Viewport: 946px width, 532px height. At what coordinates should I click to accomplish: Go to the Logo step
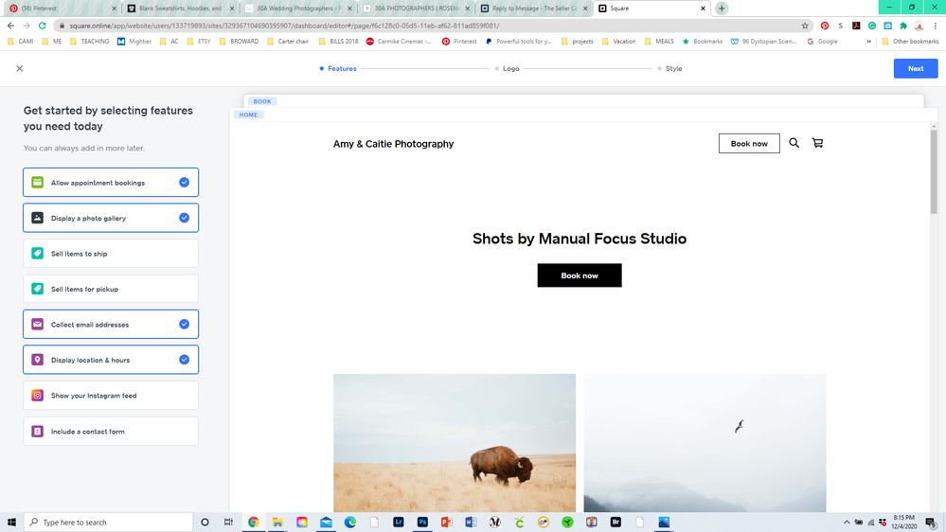509,68
